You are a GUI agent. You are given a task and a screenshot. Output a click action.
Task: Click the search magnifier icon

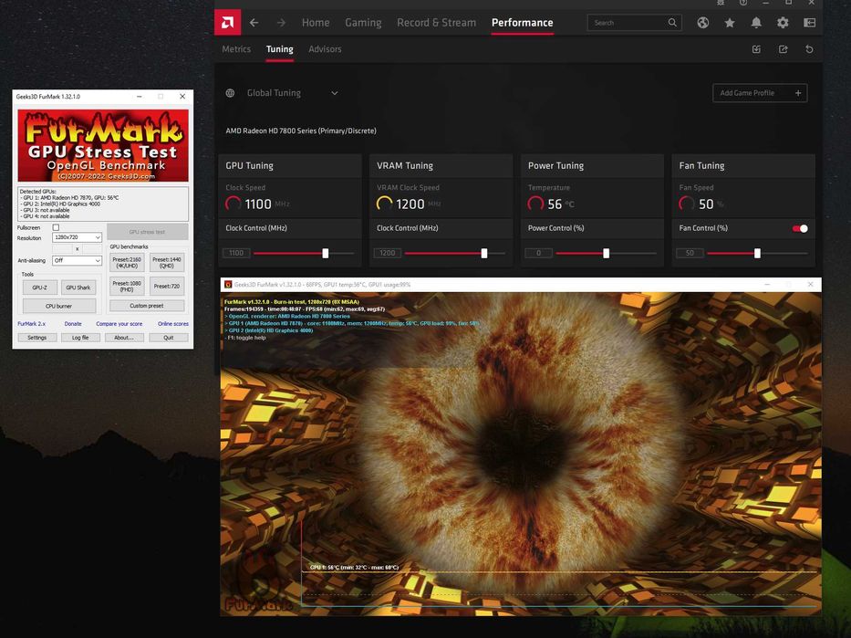click(x=672, y=23)
